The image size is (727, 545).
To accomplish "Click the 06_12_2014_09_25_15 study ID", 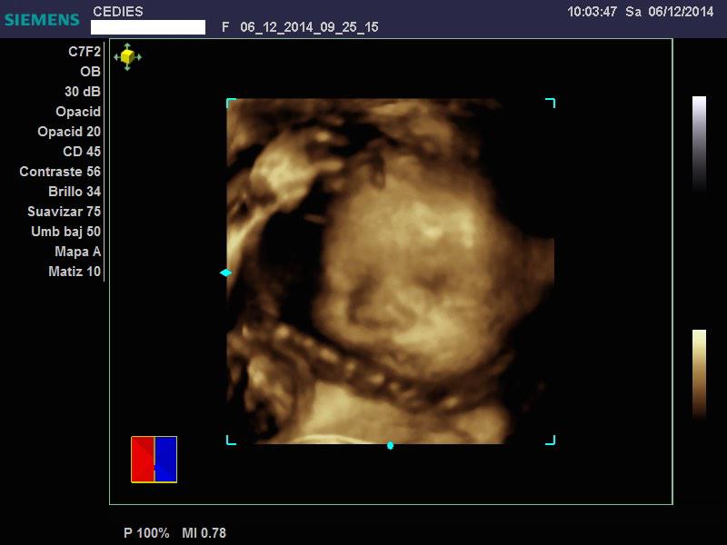I will (309, 27).
